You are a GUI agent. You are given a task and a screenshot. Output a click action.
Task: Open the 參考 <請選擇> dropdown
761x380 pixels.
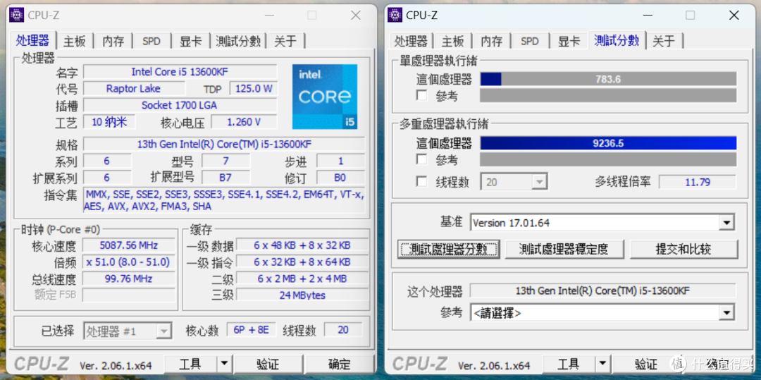click(x=602, y=312)
